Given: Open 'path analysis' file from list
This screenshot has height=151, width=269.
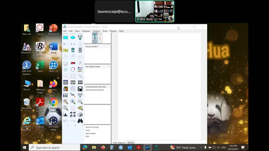Looking at the screenshot, I should tap(91, 133).
